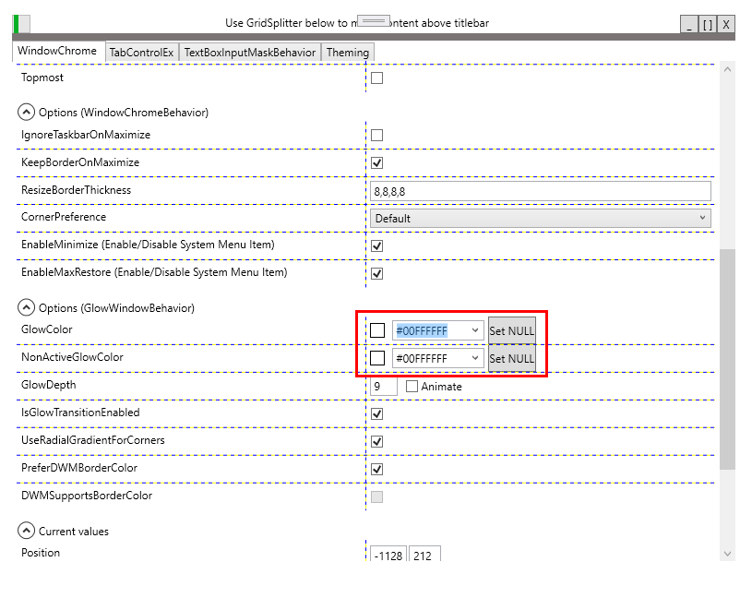Switch to the TabControlEx tab
Screen dimensions: 752x598
(x=141, y=52)
